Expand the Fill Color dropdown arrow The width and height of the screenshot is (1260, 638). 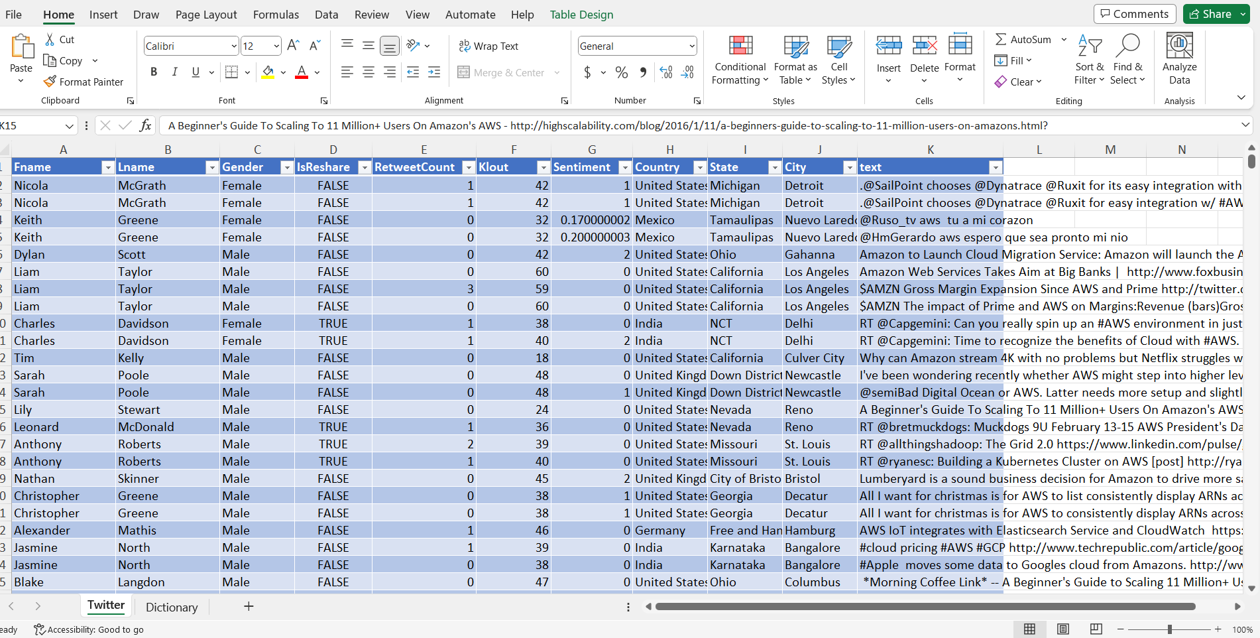tap(283, 72)
